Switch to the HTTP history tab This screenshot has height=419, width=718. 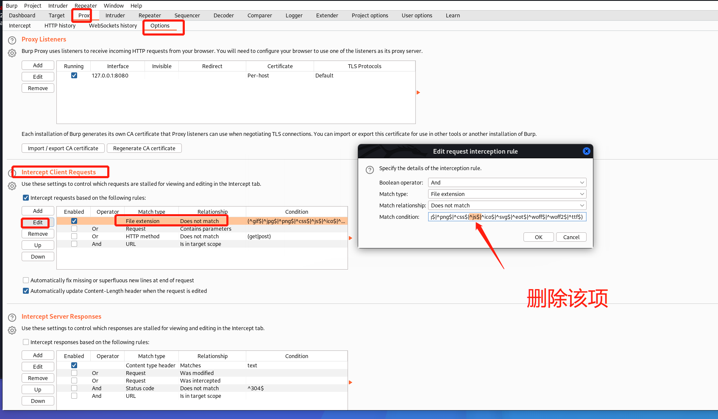coord(60,26)
